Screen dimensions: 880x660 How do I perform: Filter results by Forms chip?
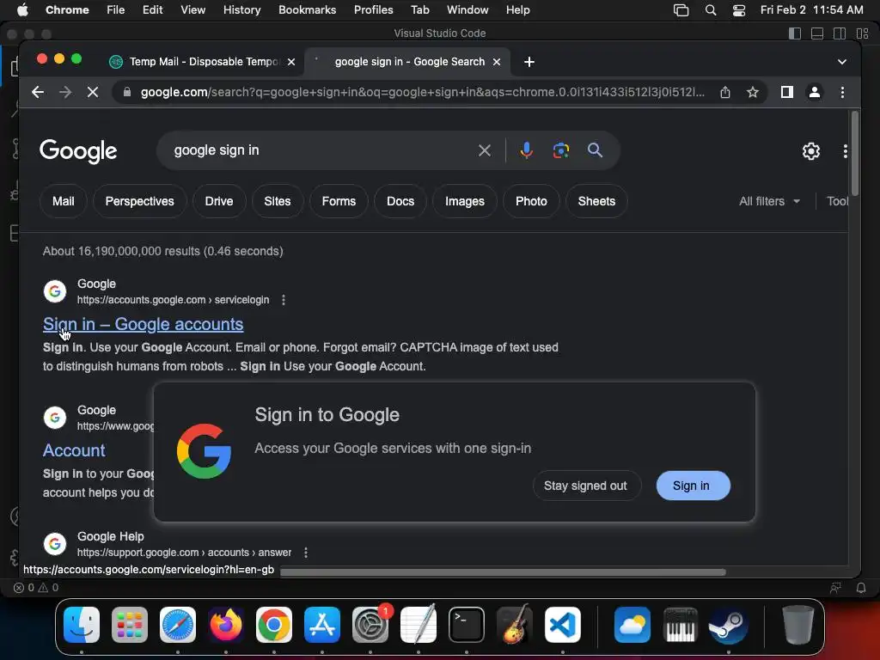339,201
